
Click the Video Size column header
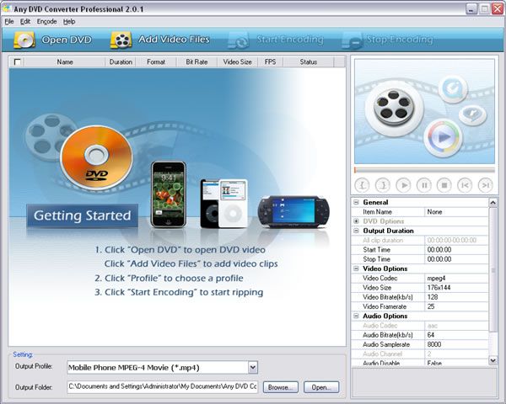(238, 61)
